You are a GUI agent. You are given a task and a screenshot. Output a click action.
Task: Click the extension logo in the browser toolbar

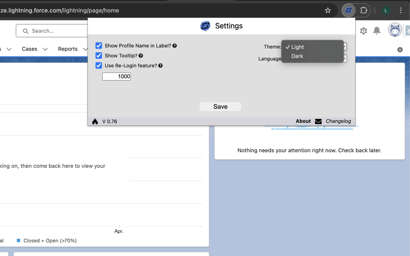(x=348, y=10)
